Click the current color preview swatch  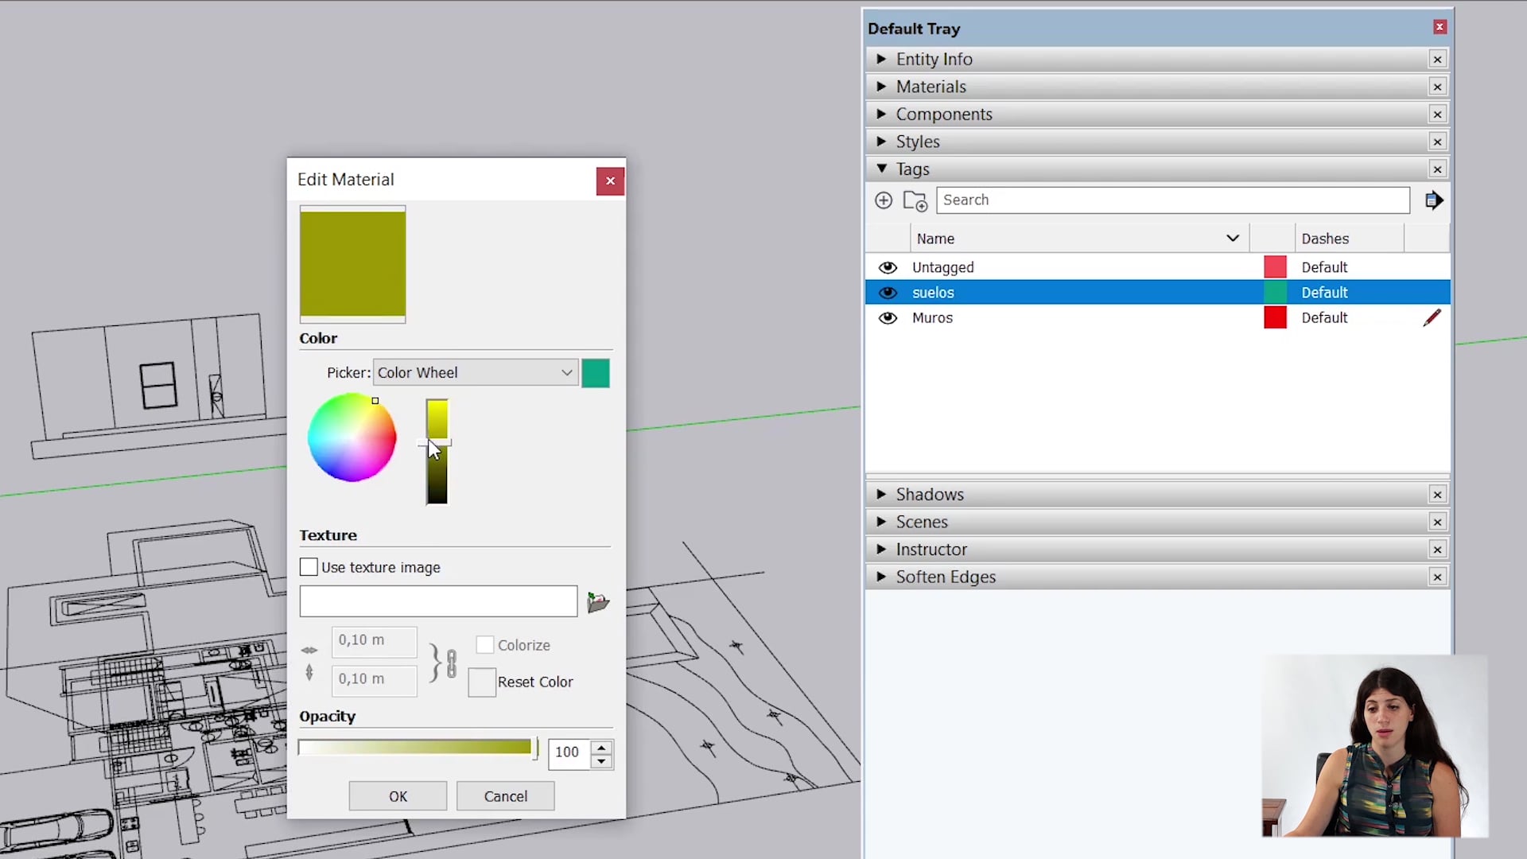point(596,372)
